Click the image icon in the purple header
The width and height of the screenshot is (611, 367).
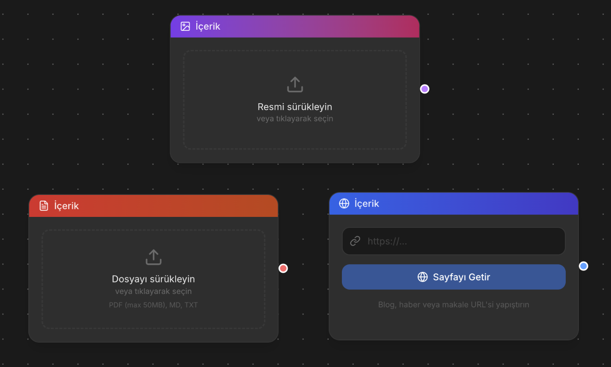pyautogui.click(x=185, y=26)
